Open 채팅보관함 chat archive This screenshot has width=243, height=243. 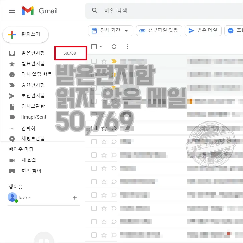point(33,138)
